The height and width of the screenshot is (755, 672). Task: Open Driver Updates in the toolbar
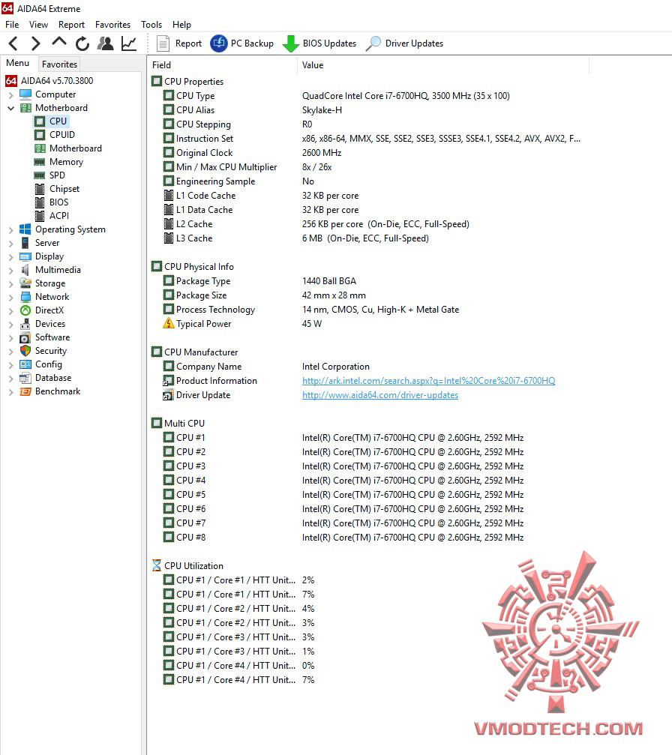pos(405,43)
